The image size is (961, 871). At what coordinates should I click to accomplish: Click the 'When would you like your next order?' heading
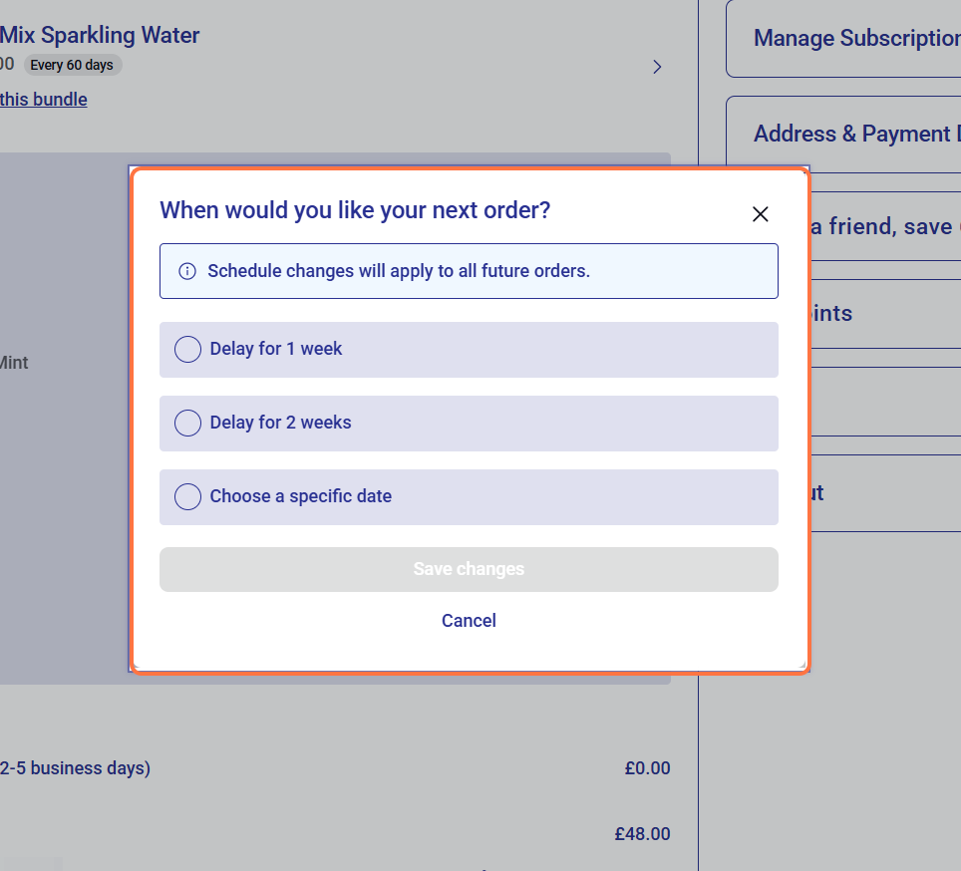[x=355, y=211]
